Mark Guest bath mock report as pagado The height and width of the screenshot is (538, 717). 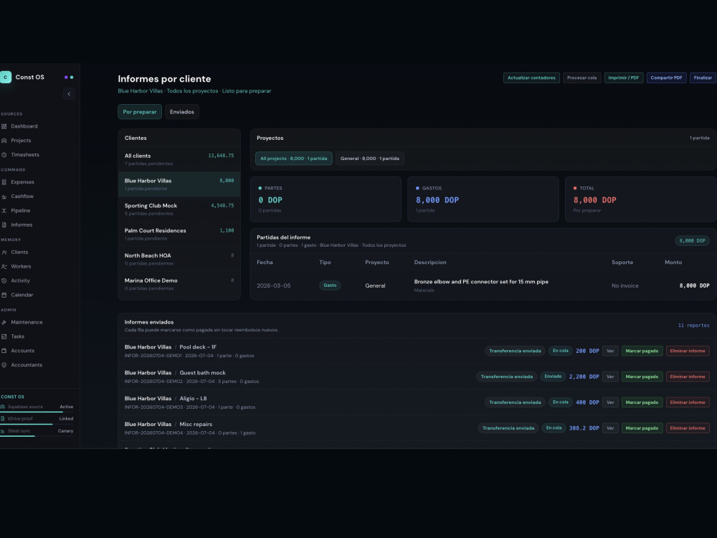click(642, 377)
